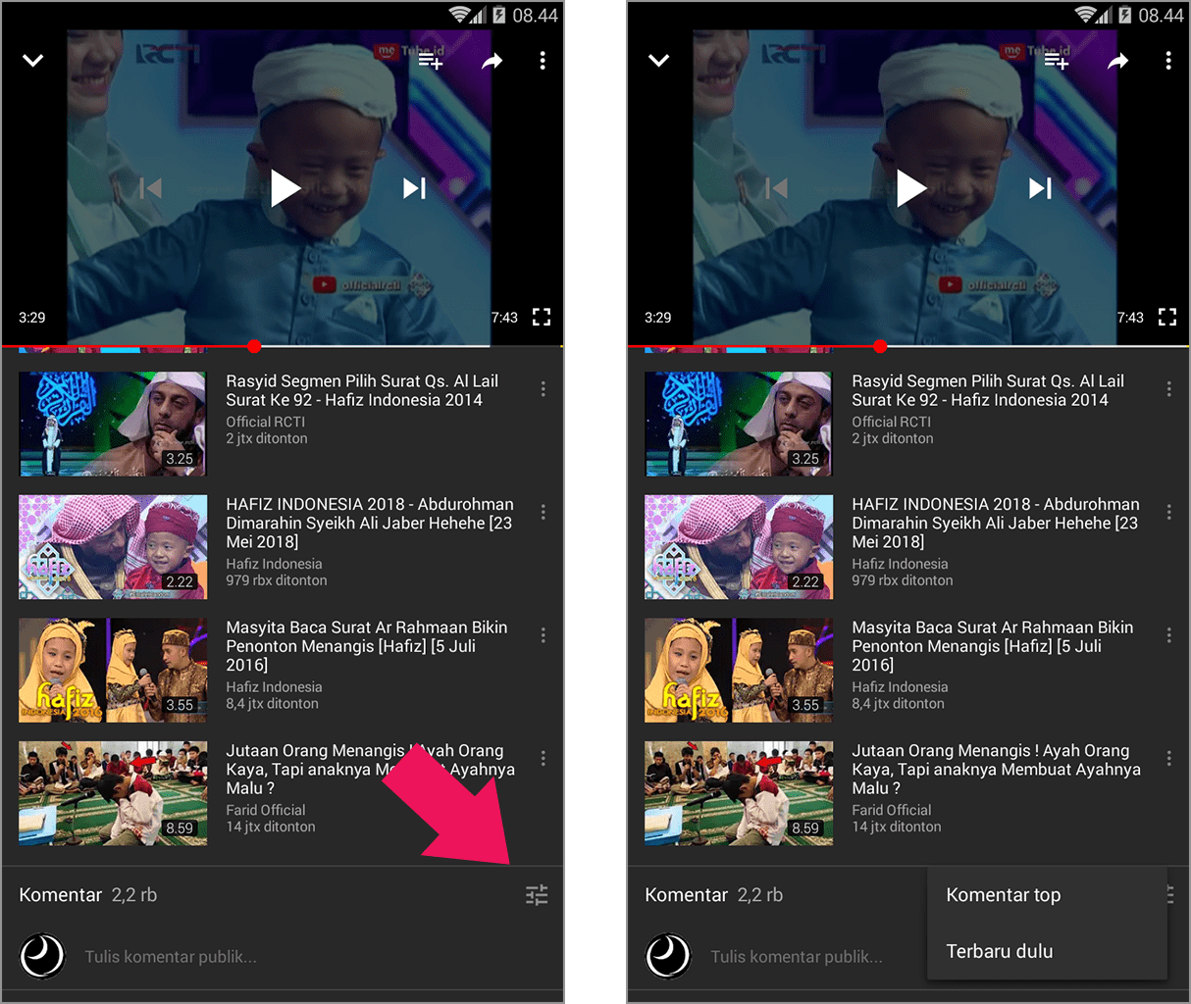Tap title 'Masyita Baca Surat Ar Rahmaan' in right screenshot
The height and width of the screenshot is (1004, 1191).
993,645
